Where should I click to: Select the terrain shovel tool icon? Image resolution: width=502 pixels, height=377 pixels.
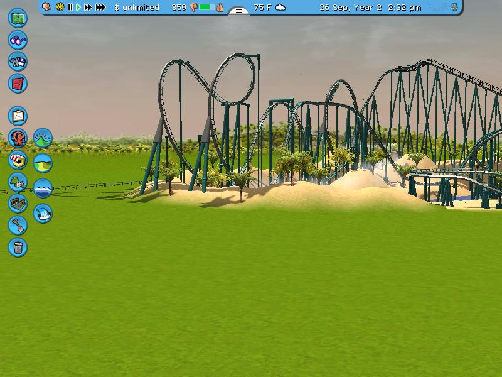[x=18, y=226]
